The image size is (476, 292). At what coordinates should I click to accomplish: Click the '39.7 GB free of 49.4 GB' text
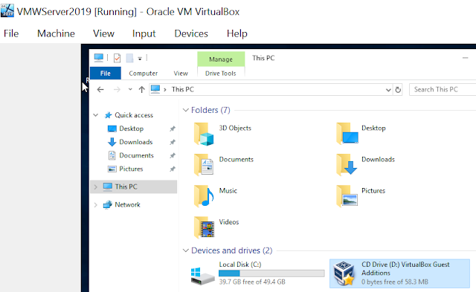pos(252,282)
